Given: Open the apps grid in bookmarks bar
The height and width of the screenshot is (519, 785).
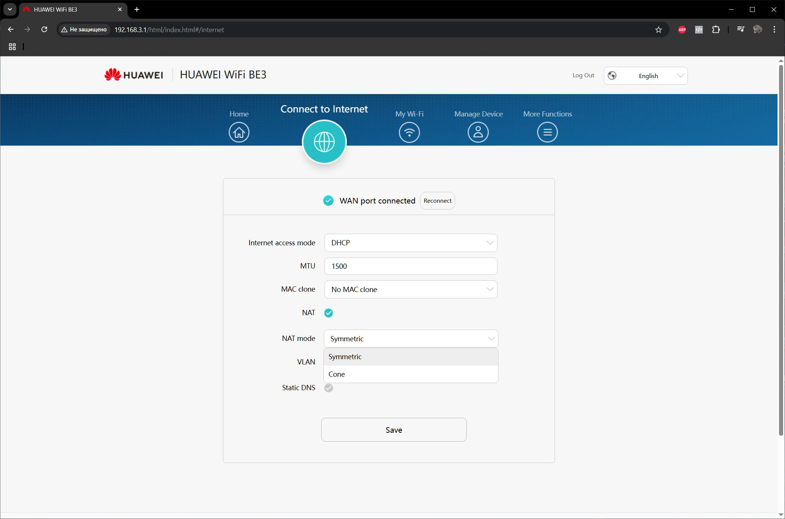Looking at the screenshot, I should pos(12,47).
